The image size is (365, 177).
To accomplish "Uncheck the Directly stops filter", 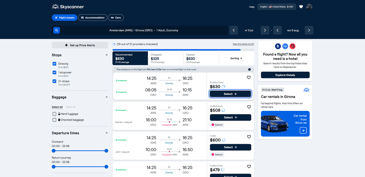I will tap(54, 64).
